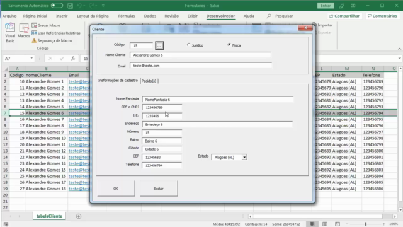The image size is (403, 227).
Task: Click the Save icon in title bar
Action: coord(70,6)
